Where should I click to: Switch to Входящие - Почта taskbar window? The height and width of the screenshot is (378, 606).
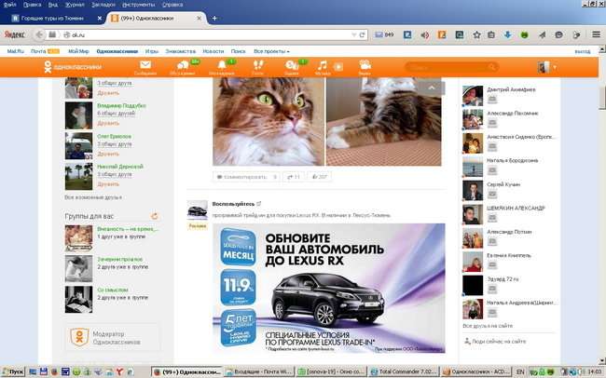pos(259,371)
